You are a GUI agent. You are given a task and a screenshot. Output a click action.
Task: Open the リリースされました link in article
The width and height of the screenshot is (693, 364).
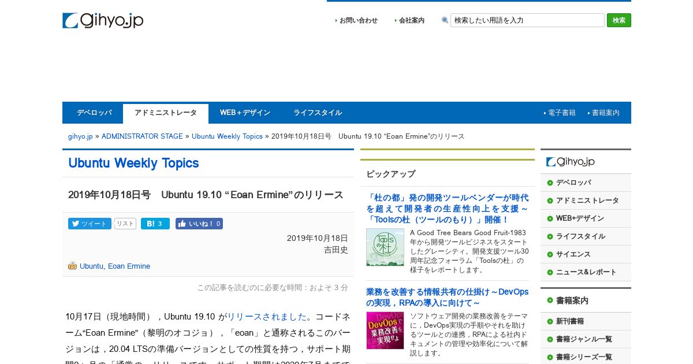point(267,317)
